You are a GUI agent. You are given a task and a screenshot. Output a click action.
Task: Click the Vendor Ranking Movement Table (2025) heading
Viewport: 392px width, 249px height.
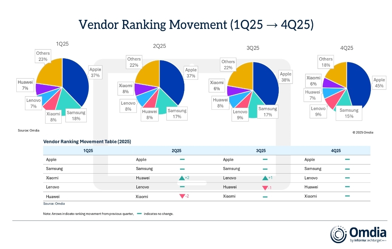(x=87, y=141)
